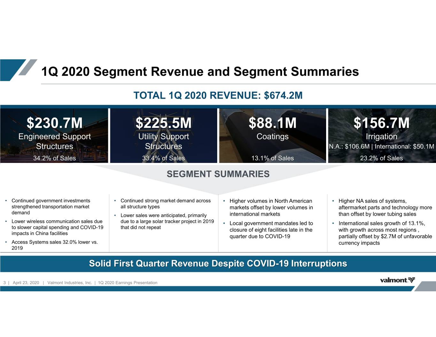
Task: Click the 33.4% of Sales label
Action: [164, 158]
